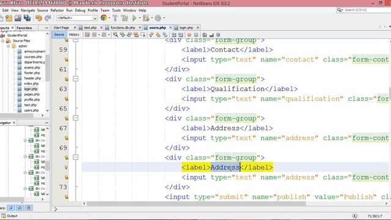Select the Source view button
This screenshot has height=220, width=391.
click(x=59, y=35)
